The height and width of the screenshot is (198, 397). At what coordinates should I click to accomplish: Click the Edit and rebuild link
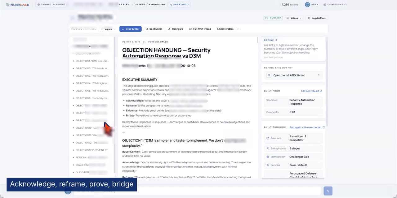(311, 91)
